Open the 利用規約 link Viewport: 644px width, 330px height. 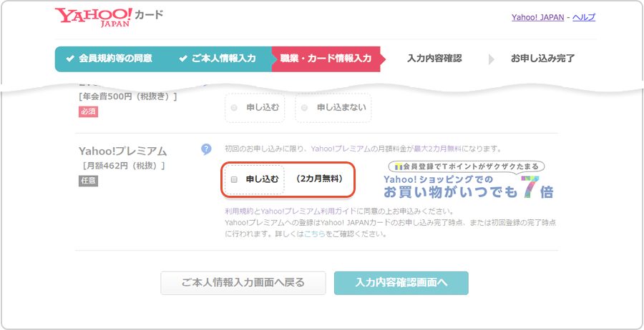tap(238, 212)
